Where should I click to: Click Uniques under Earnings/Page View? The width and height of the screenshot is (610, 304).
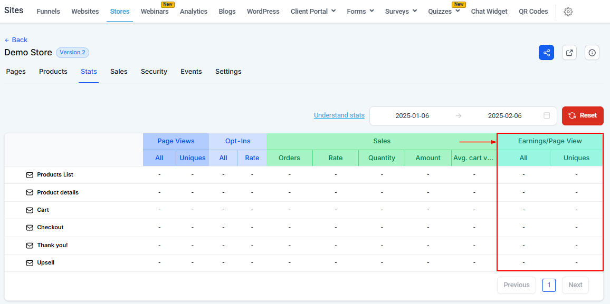pyautogui.click(x=577, y=158)
